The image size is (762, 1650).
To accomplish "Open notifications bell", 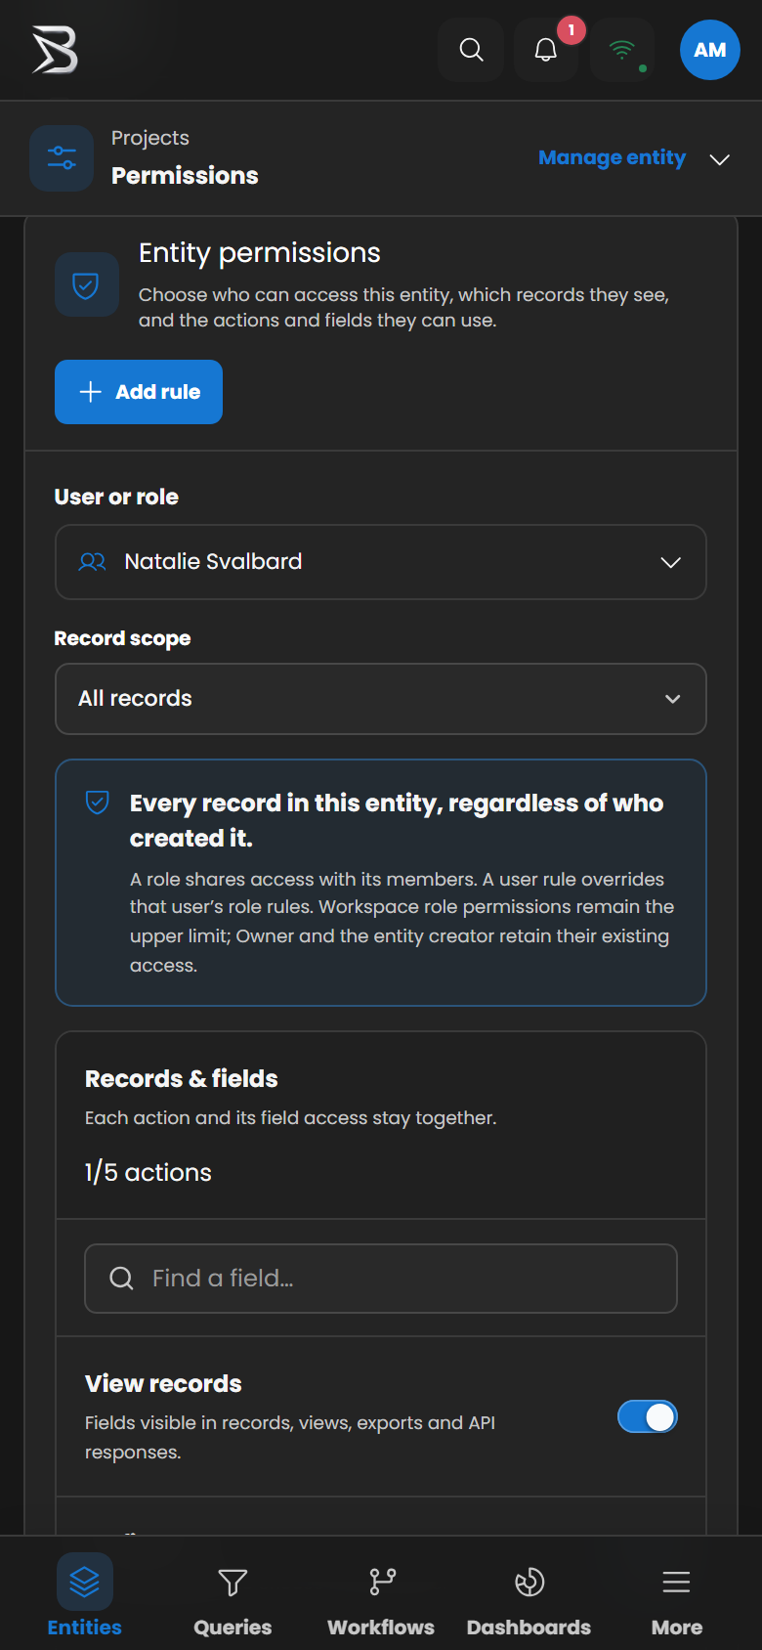I will click(546, 50).
